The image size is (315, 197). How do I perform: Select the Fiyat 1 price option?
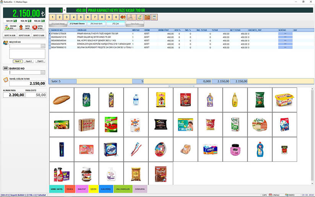[18, 61]
